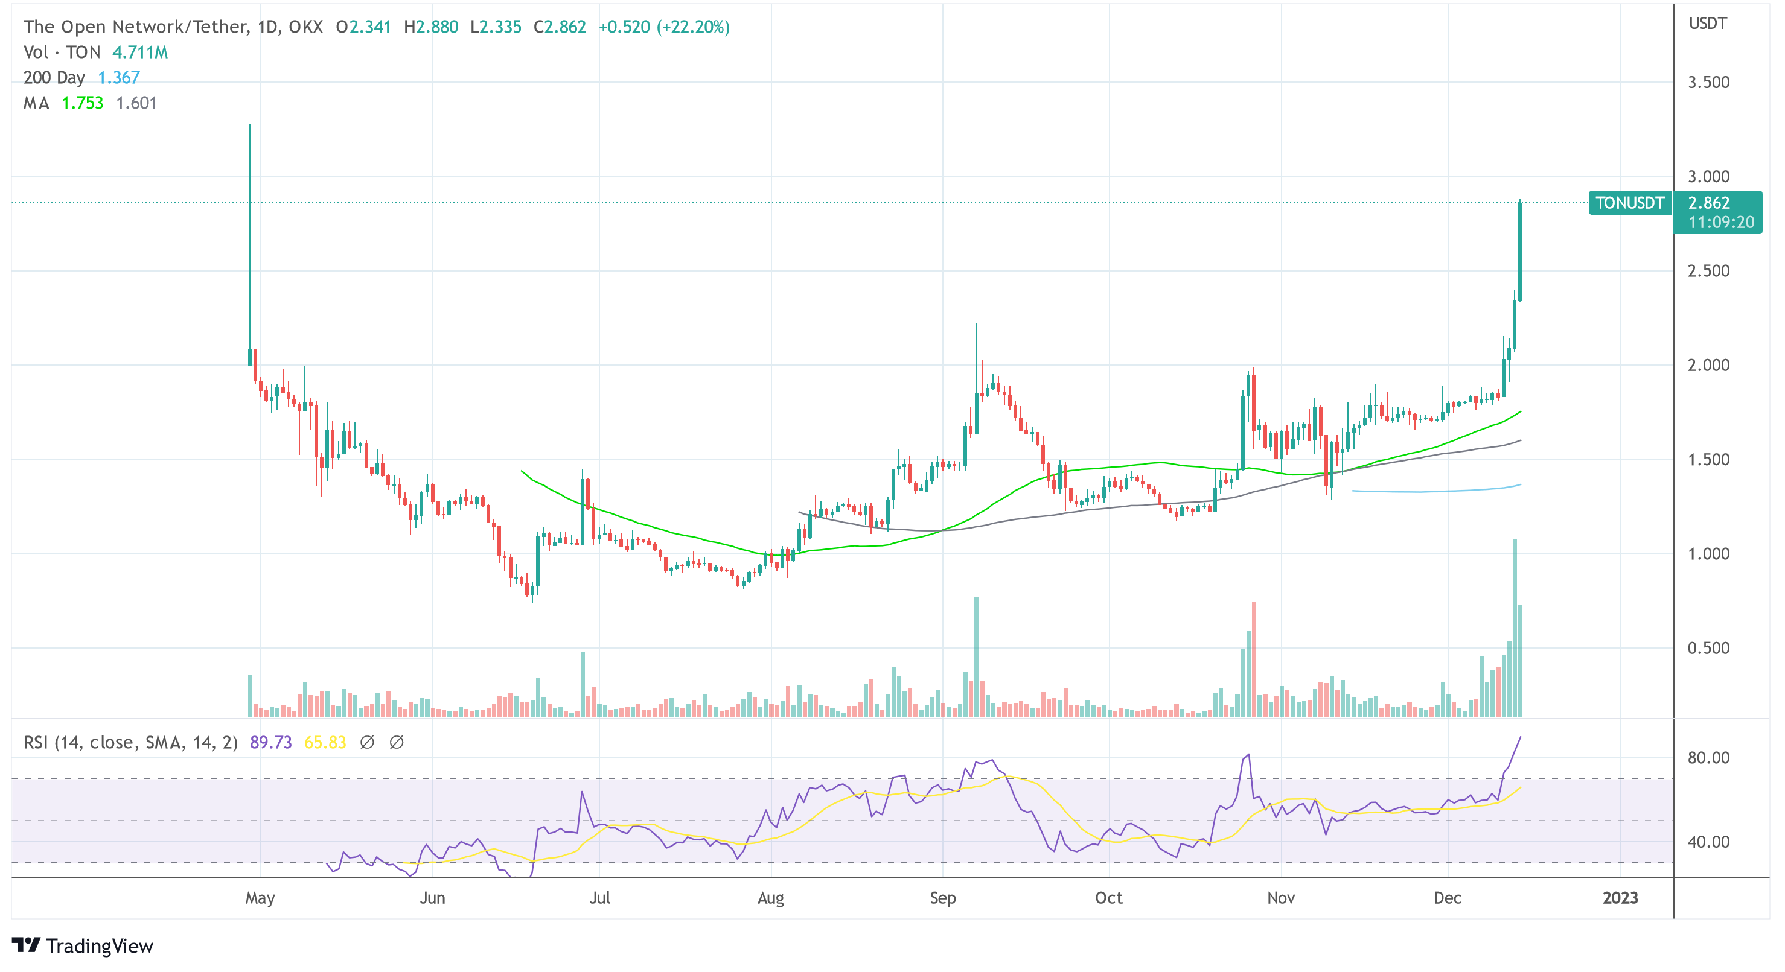Click the first null symbol in the RSI legend
Screen dimensions: 1785x972
coord(367,742)
